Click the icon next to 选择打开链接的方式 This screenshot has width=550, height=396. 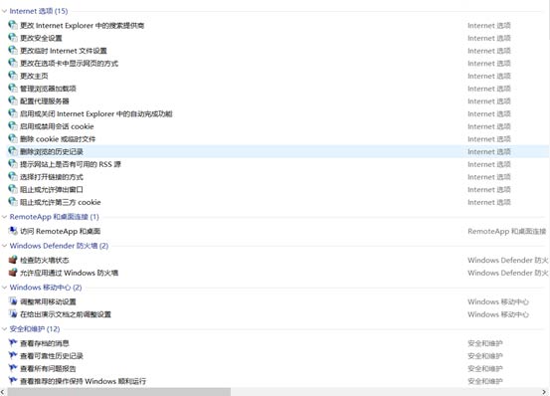pyautogui.click(x=13, y=176)
